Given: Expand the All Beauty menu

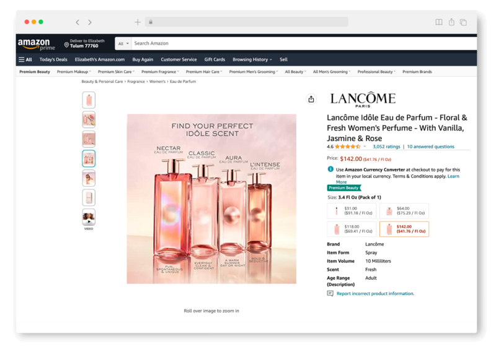Looking at the screenshot, I should point(296,72).
